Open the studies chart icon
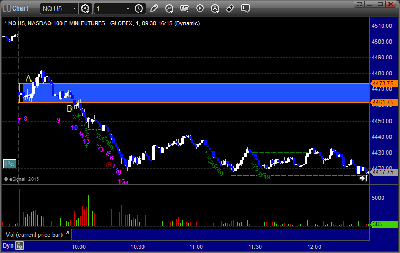 169,8
